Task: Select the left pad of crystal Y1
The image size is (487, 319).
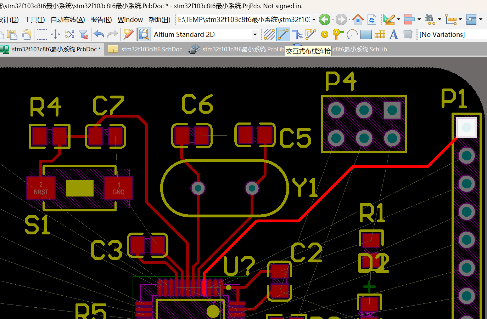Action: coord(198,188)
